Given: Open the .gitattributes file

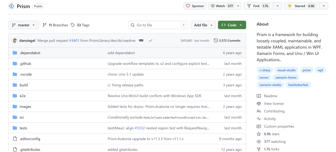Looking at the screenshot, I should click(x=30, y=150).
